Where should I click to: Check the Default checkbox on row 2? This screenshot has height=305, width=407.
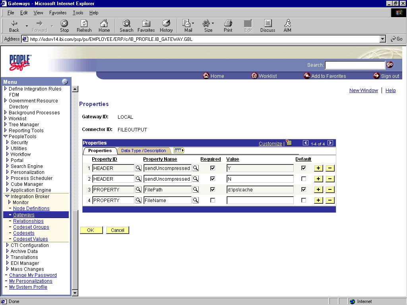(x=304, y=179)
